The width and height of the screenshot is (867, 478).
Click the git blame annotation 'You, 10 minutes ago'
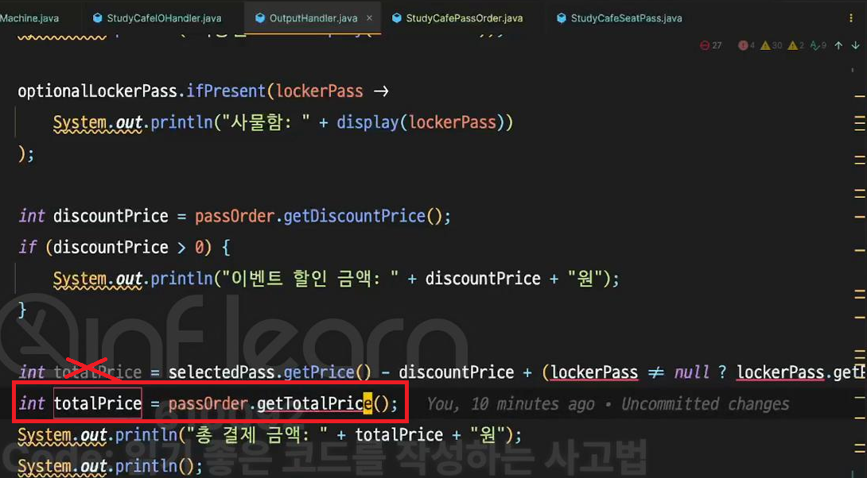point(511,404)
